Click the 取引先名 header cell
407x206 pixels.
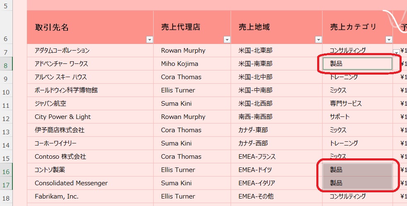[x=90, y=27]
